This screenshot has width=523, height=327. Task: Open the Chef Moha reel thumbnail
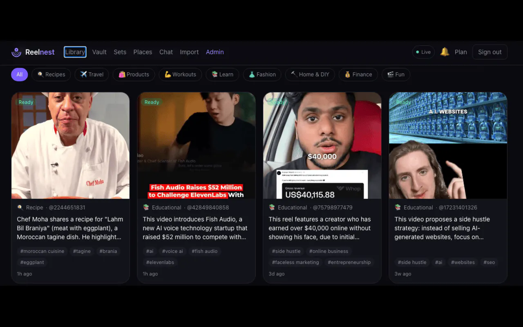pyautogui.click(x=70, y=146)
